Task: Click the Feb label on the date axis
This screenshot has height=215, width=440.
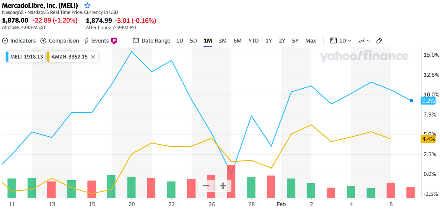Action: [x=281, y=204]
